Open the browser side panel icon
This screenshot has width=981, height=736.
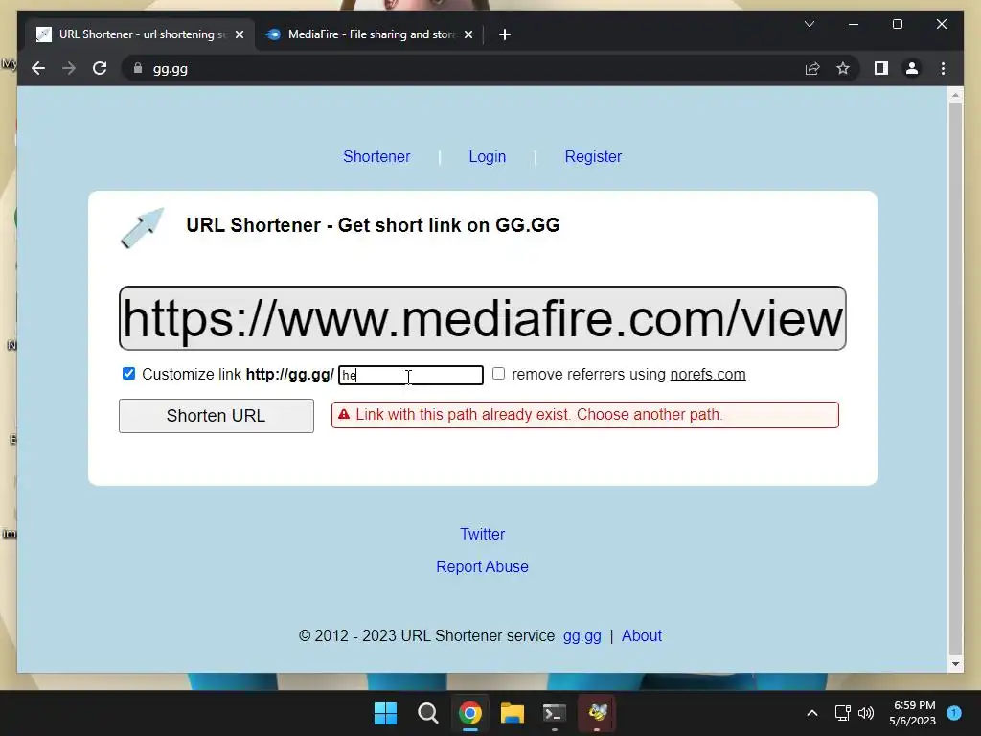coord(881,68)
